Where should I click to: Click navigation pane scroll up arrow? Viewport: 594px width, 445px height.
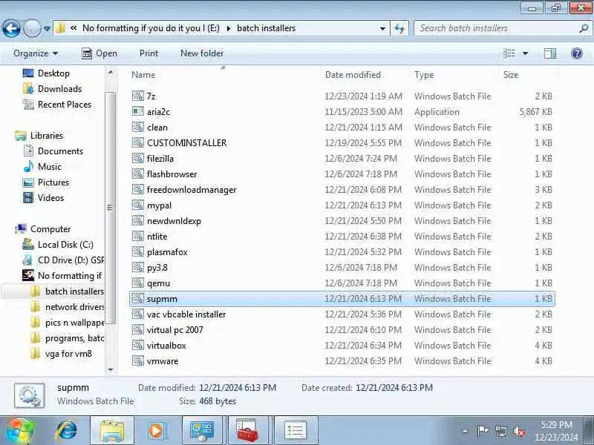pos(110,72)
